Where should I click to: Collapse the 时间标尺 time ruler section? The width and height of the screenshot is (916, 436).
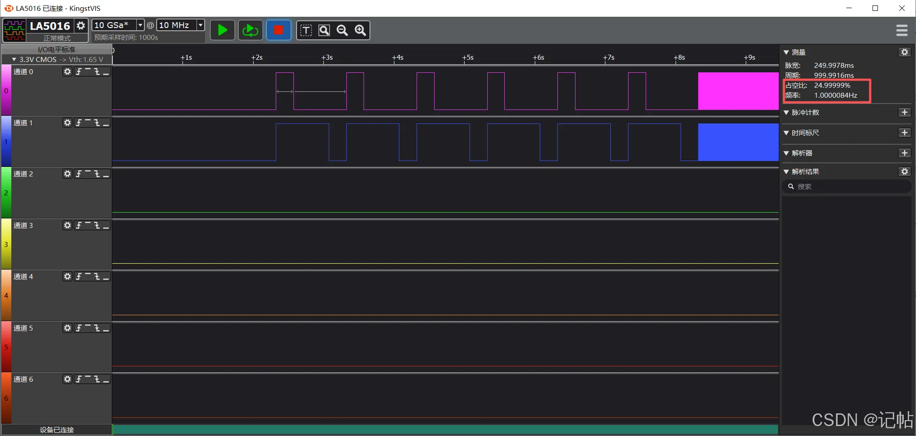tap(787, 133)
